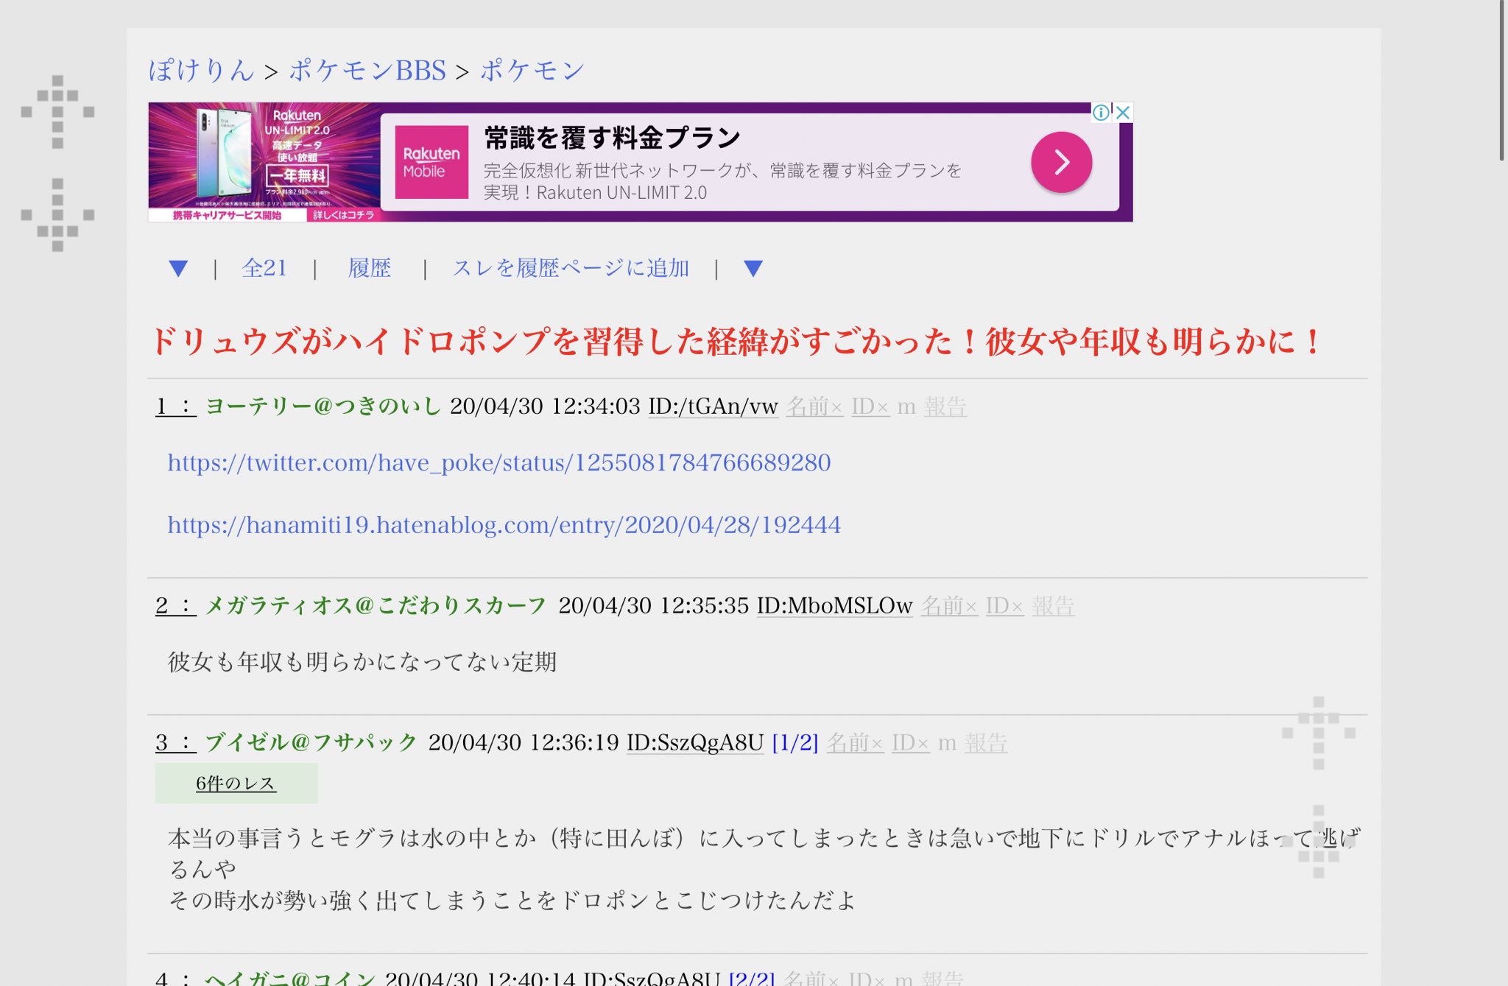Screen dimensions: 1508x986
Task: Click the pink arrow button in Rakuten ad
Action: pyautogui.click(x=1061, y=162)
